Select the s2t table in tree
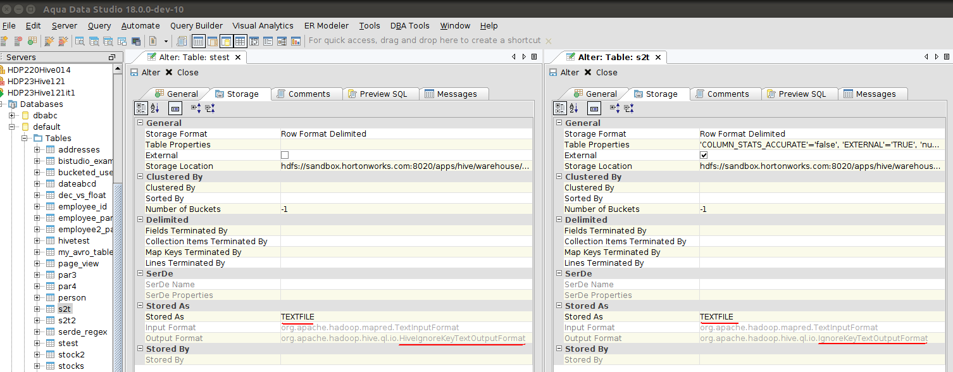 [x=65, y=309]
